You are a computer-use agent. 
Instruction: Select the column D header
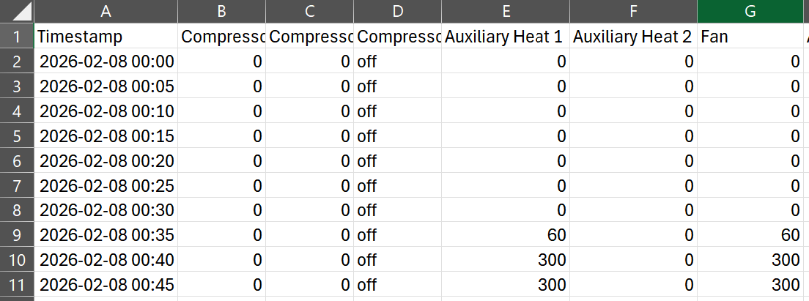(397, 11)
